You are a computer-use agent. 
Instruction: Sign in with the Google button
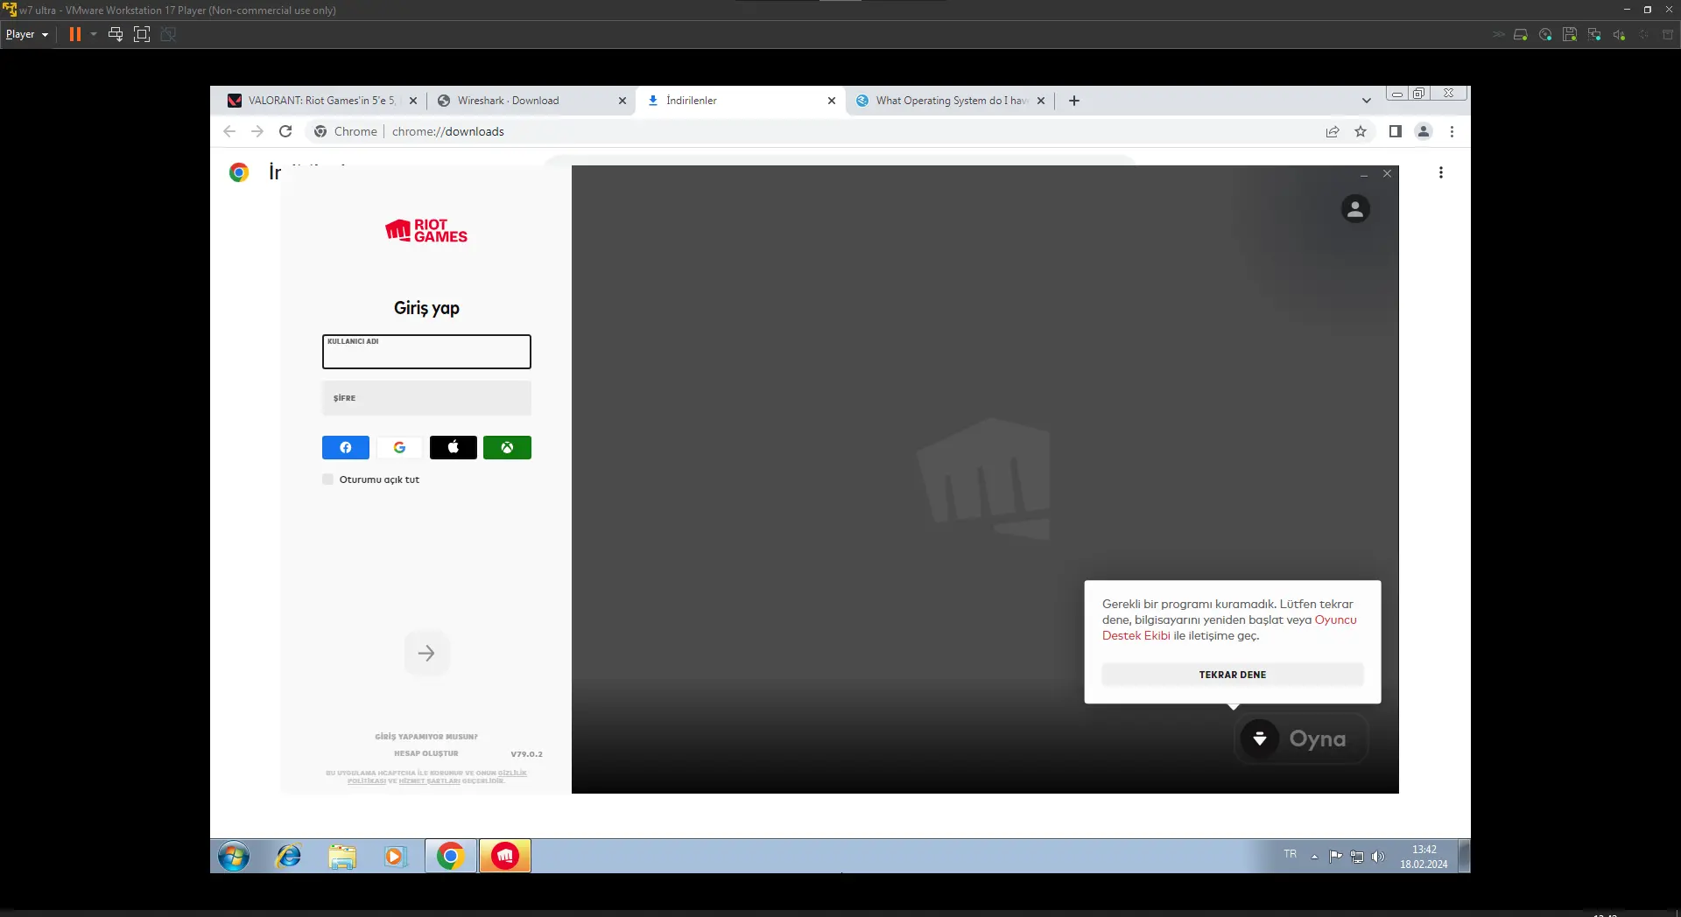tap(399, 447)
